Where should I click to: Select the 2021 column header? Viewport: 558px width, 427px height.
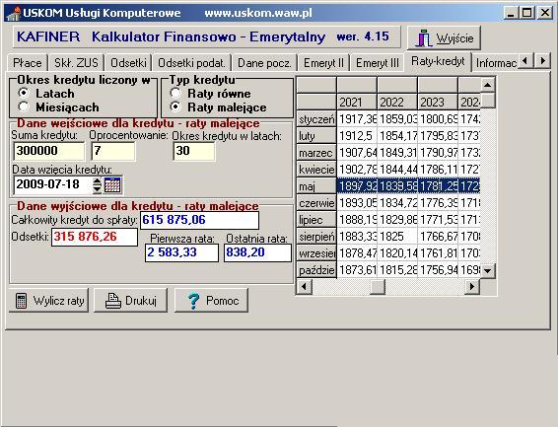coord(357,103)
